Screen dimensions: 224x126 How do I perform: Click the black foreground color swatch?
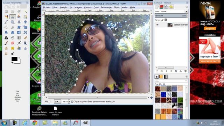pos(14,59)
